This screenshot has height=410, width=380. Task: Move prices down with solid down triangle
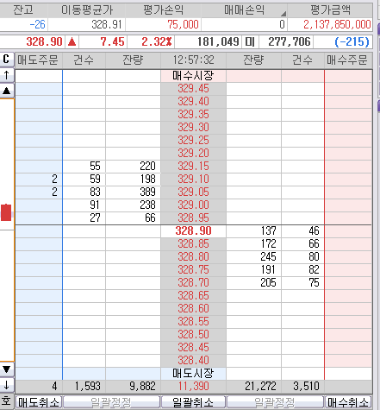point(7,369)
